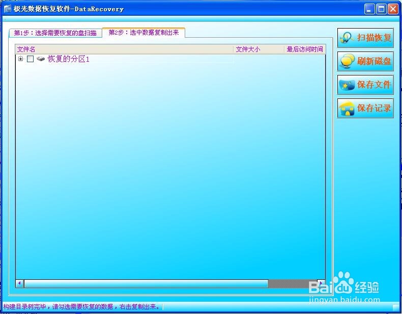Image resolution: width=402 pixels, height=314 pixels.
Task: Click the 文件名 column header
Action: pos(125,49)
